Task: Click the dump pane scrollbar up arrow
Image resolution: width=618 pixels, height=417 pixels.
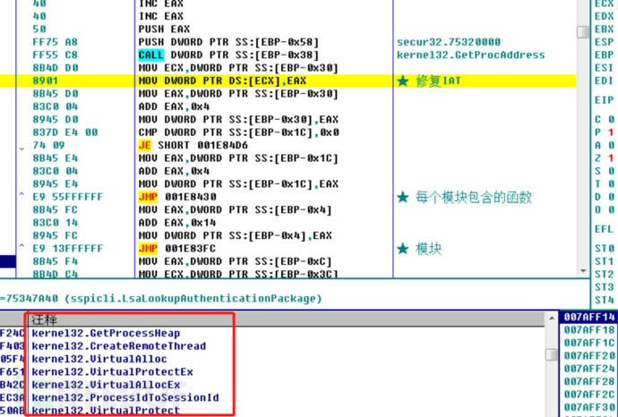Action: [x=552, y=319]
